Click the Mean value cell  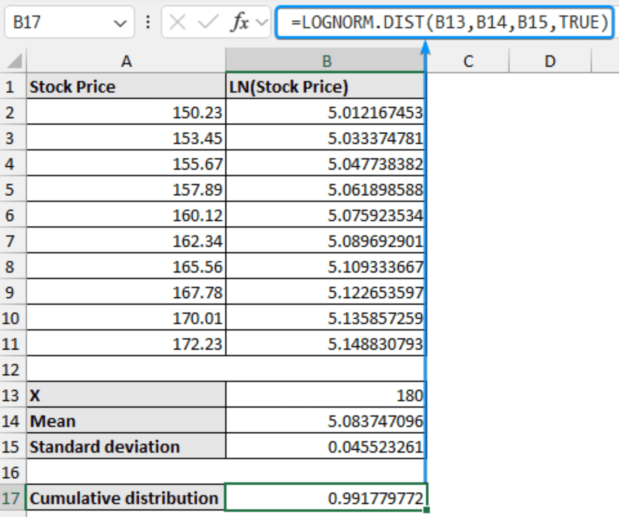point(326,421)
